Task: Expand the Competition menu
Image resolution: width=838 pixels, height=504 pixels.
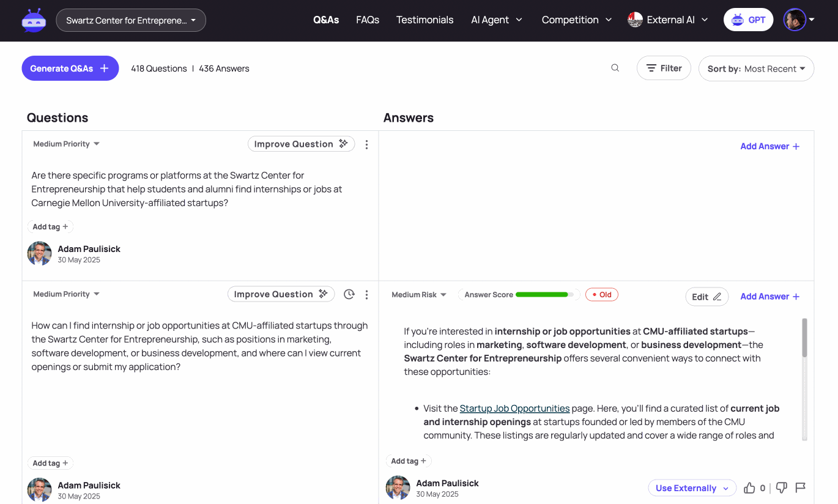Action: pyautogui.click(x=577, y=20)
